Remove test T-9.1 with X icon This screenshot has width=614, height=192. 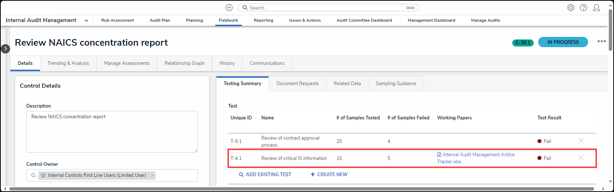point(581,141)
